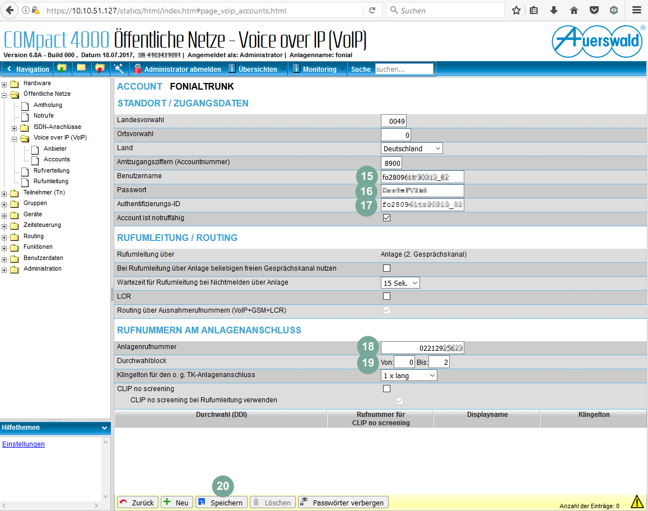This screenshot has width=648, height=511.
Task: Click the Pocket icon in browser toolbar
Action: [x=594, y=10]
